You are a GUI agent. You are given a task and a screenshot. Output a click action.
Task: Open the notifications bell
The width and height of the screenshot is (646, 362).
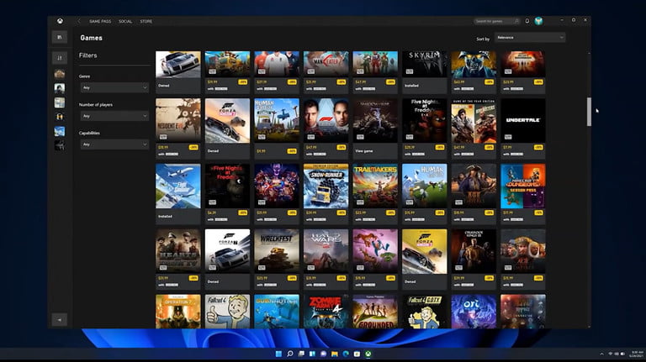click(x=527, y=21)
